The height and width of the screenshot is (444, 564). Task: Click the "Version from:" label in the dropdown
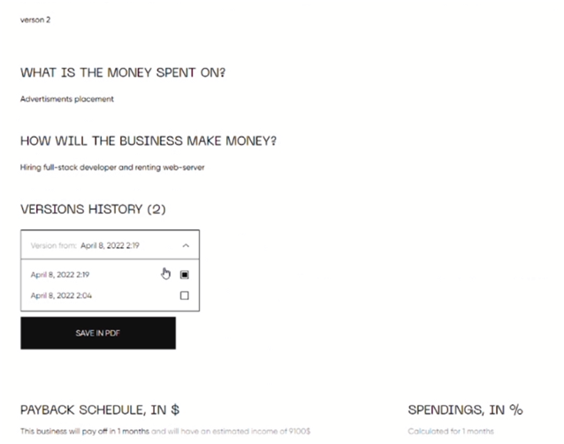[x=53, y=246]
